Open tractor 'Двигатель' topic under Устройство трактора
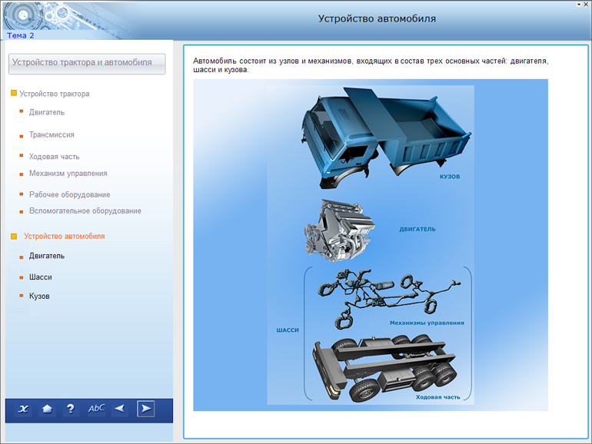This screenshot has height=444, width=592. [47, 112]
